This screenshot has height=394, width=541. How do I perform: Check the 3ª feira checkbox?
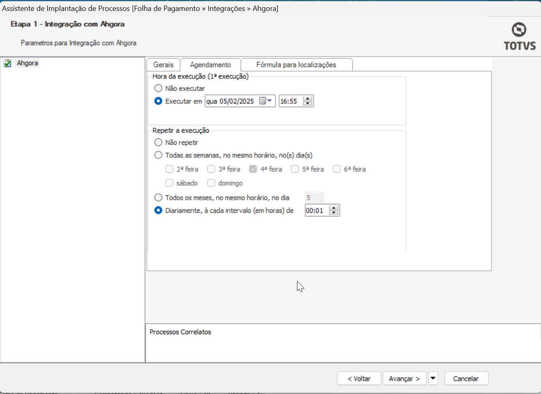(x=211, y=169)
